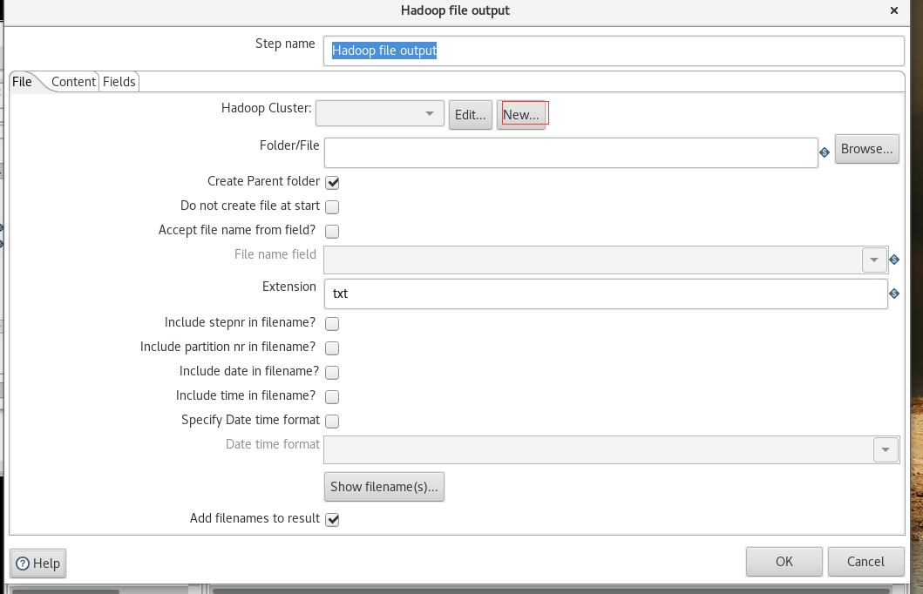Image resolution: width=923 pixels, height=594 pixels.
Task: Switch to the Content tab
Action: click(x=73, y=82)
